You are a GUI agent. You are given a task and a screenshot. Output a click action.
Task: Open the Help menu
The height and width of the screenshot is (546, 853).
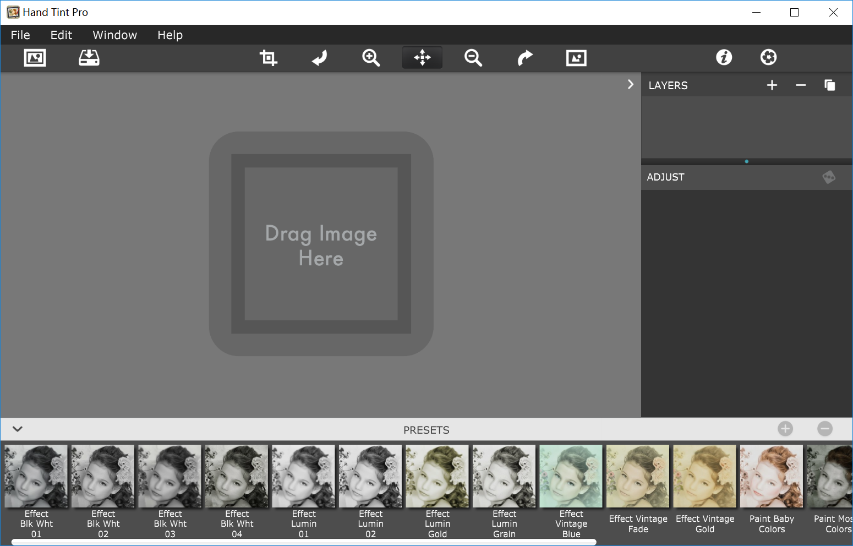click(170, 35)
